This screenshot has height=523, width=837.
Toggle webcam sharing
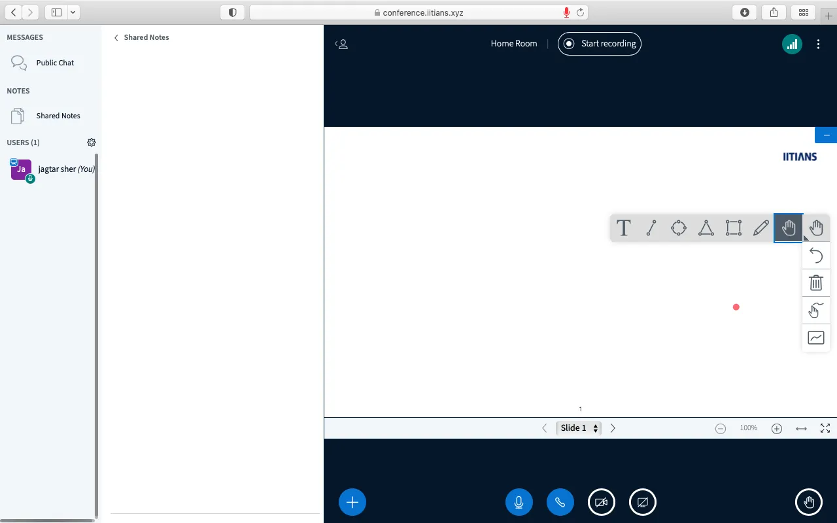click(602, 502)
